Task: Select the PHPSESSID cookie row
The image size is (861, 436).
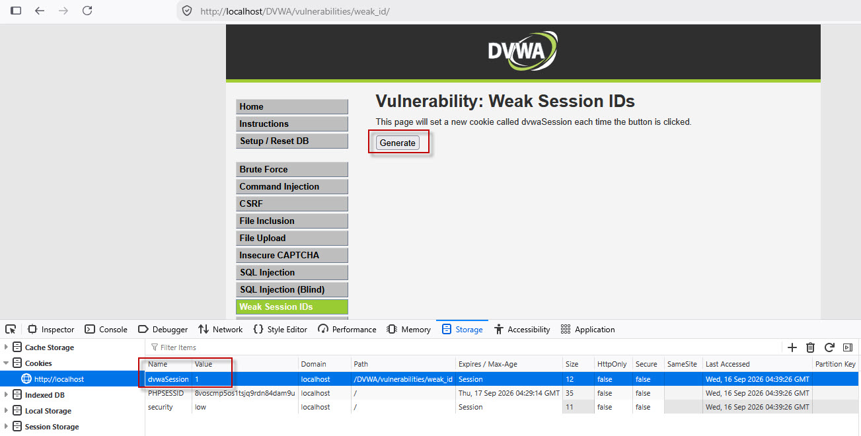Action: [x=502, y=393]
